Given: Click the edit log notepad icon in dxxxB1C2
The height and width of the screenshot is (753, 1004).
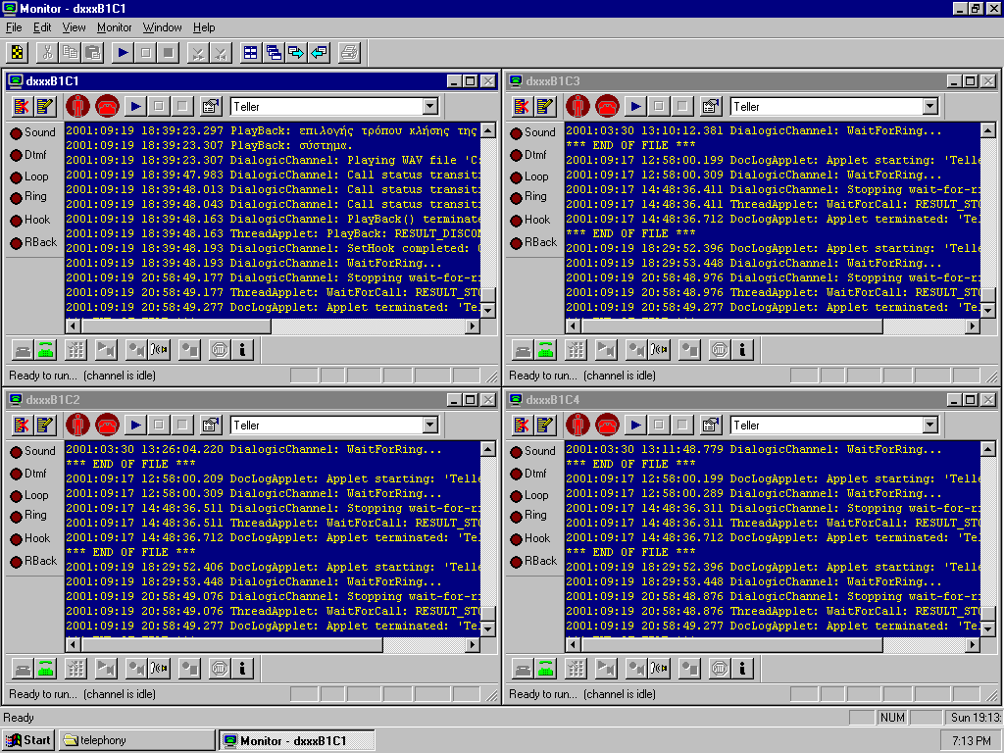Looking at the screenshot, I should point(46,425).
